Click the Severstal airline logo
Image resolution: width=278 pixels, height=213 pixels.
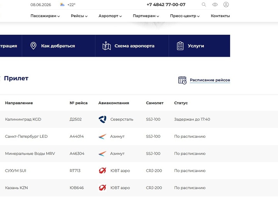(102, 119)
